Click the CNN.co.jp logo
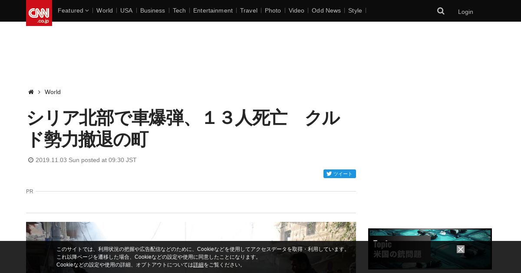 pos(39,13)
